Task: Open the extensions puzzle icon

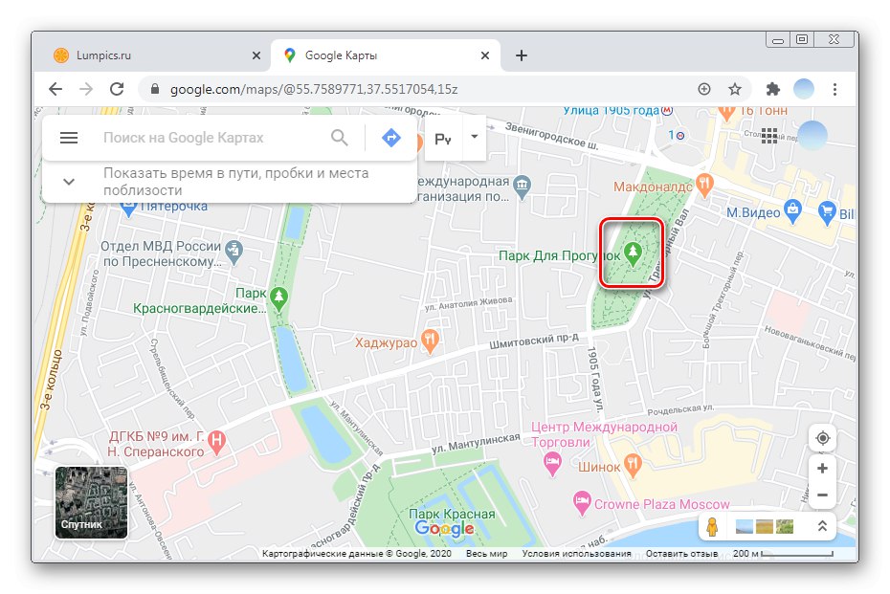Action: tap(772, 89)
